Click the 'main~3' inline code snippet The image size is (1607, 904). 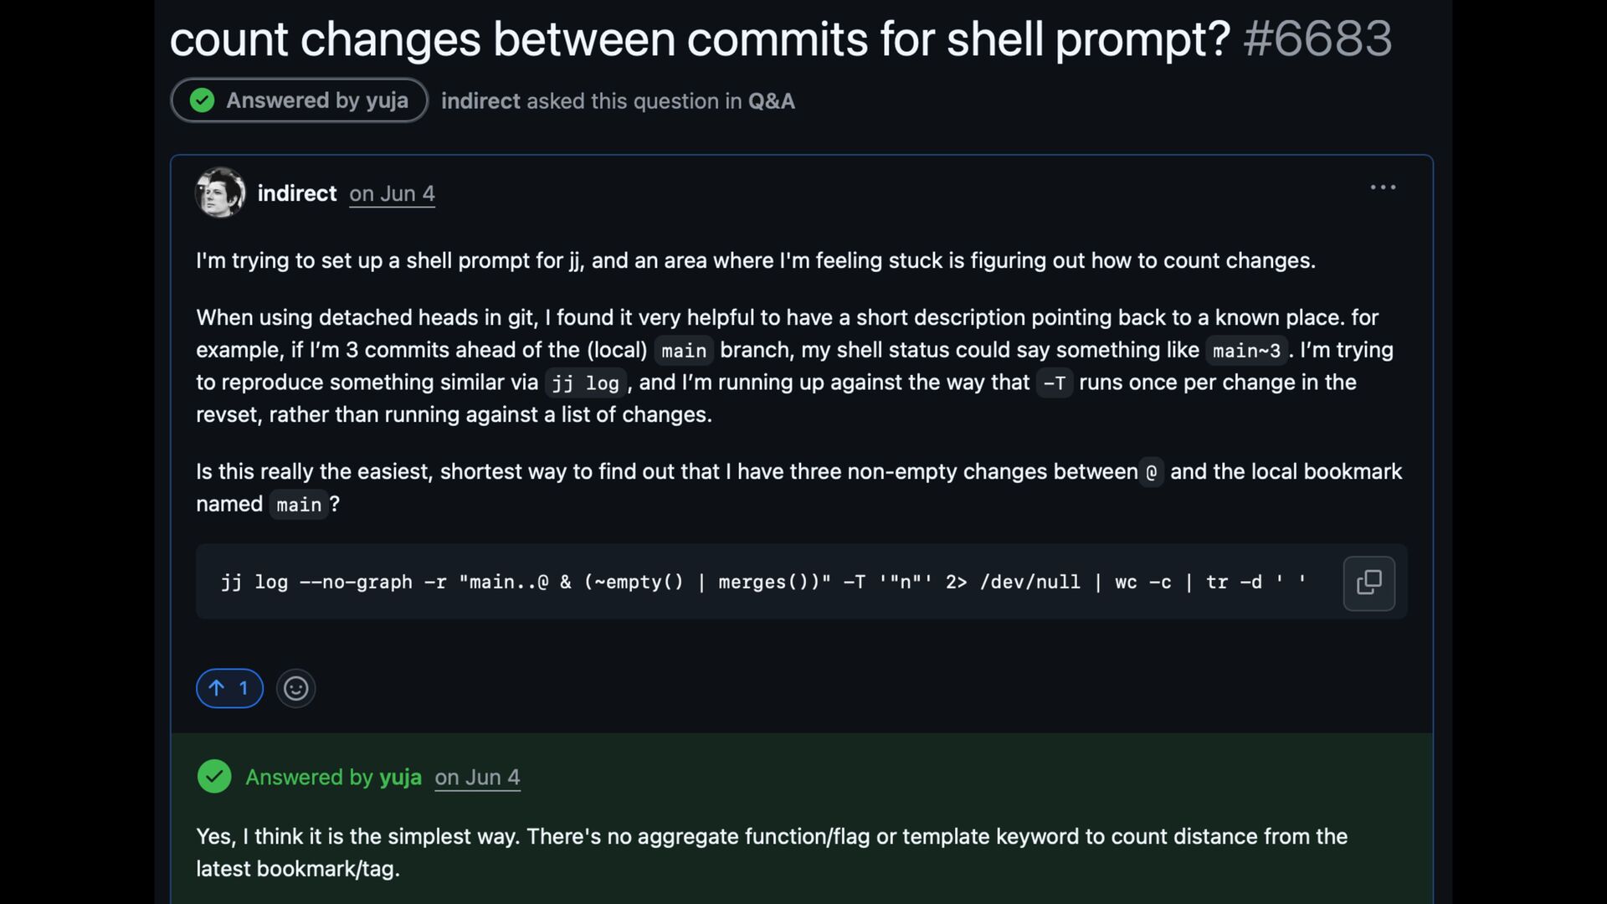[x=1246, y=351]
